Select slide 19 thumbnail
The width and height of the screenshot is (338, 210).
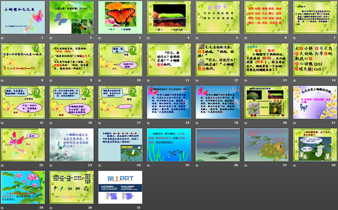click(218, 102)
